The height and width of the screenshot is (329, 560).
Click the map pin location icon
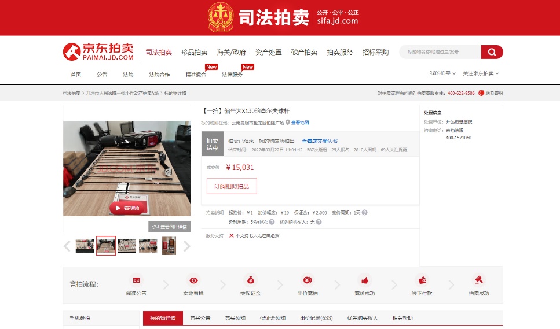(x=287, y=123)
